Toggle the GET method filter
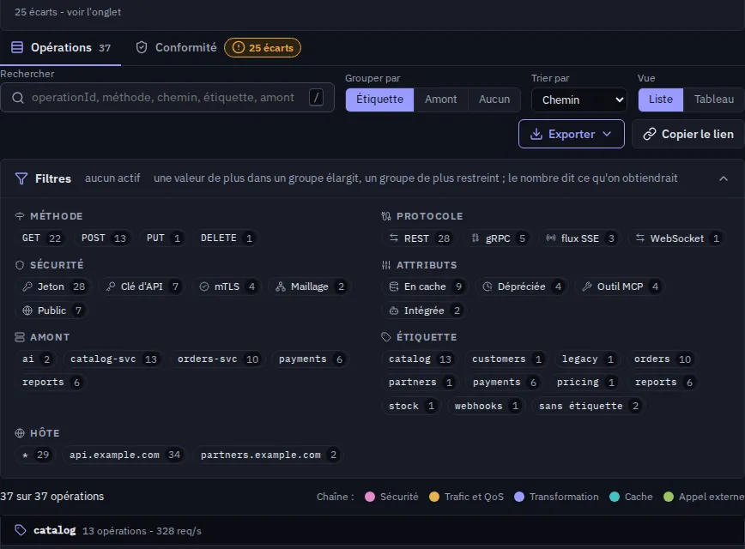This screenshot has height=549, width=745. 42,238
